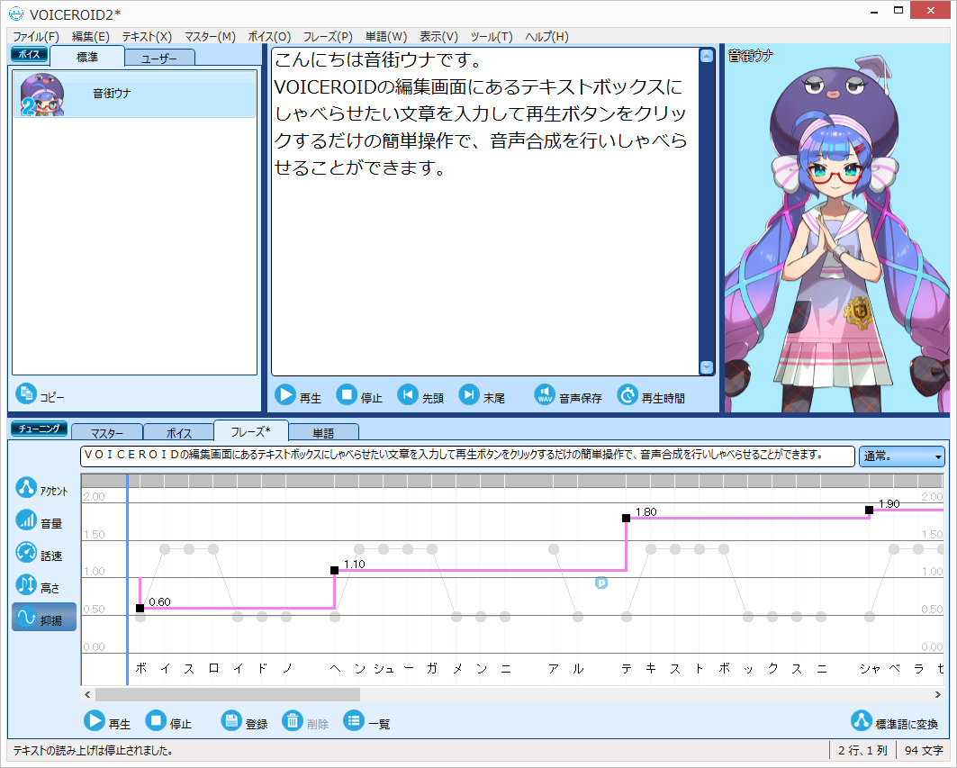Convert using 標準語に変換 button
957x768 pixels.
(x=895, y=721)
